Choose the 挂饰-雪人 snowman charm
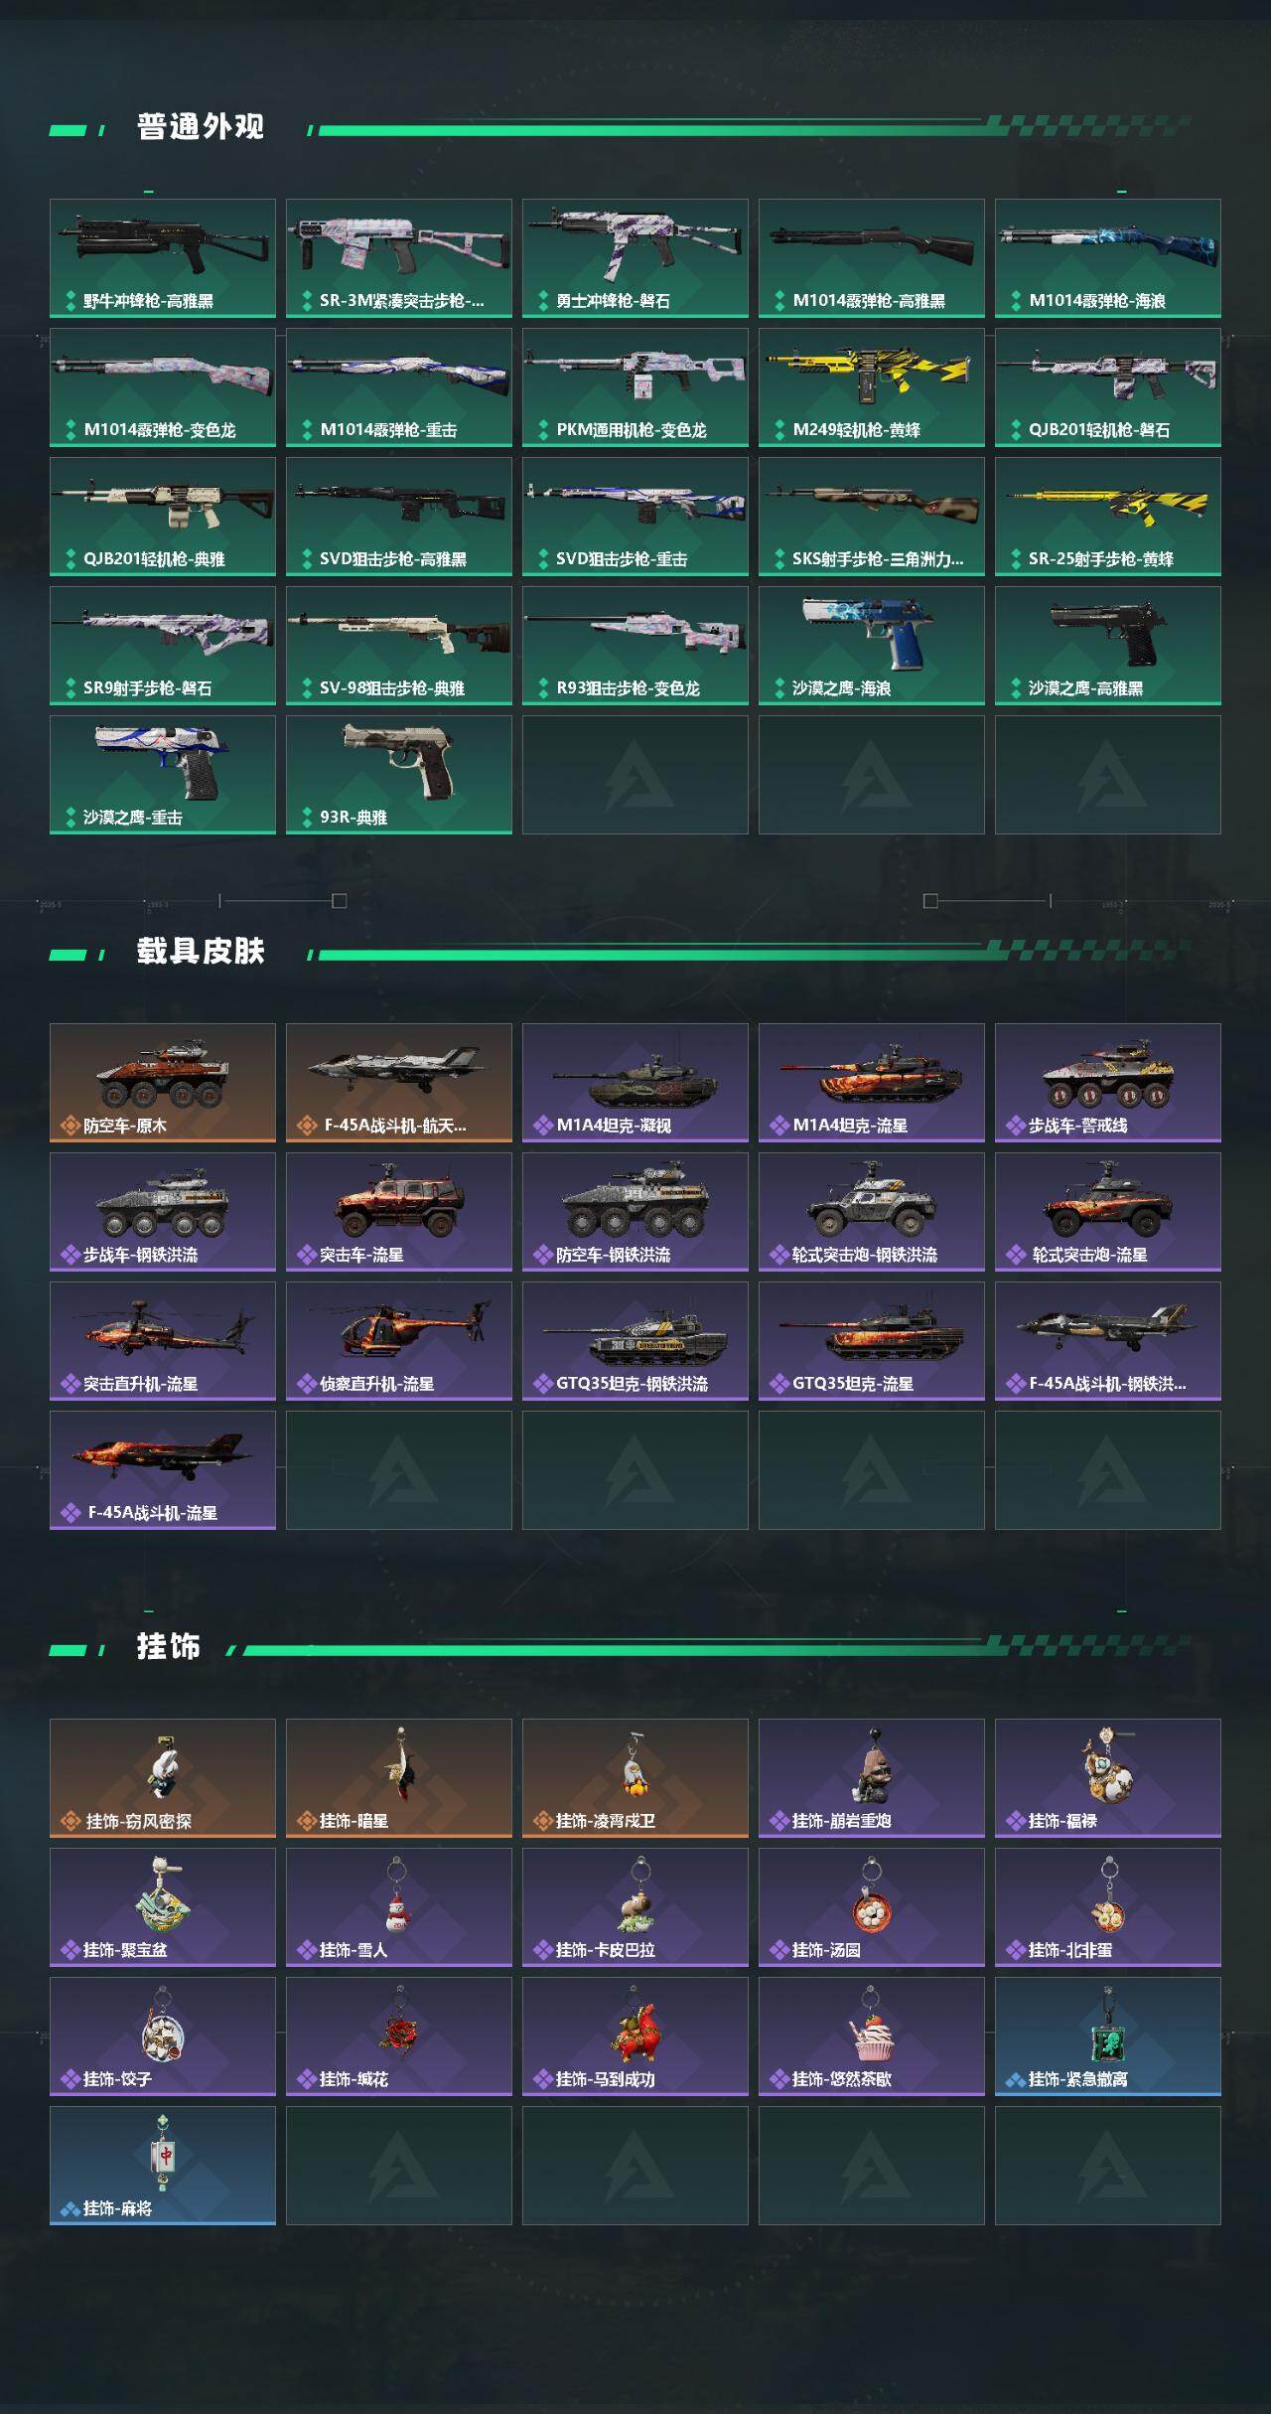This screenshot has width=1271, height=2414. [399, 1907]
